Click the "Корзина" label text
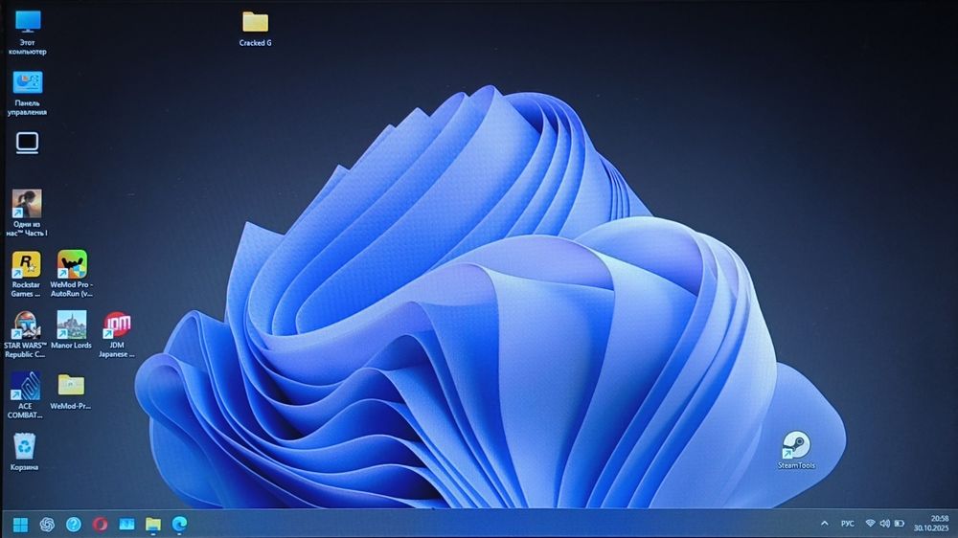This screenshot has width=958, height=538. point(25,467)
